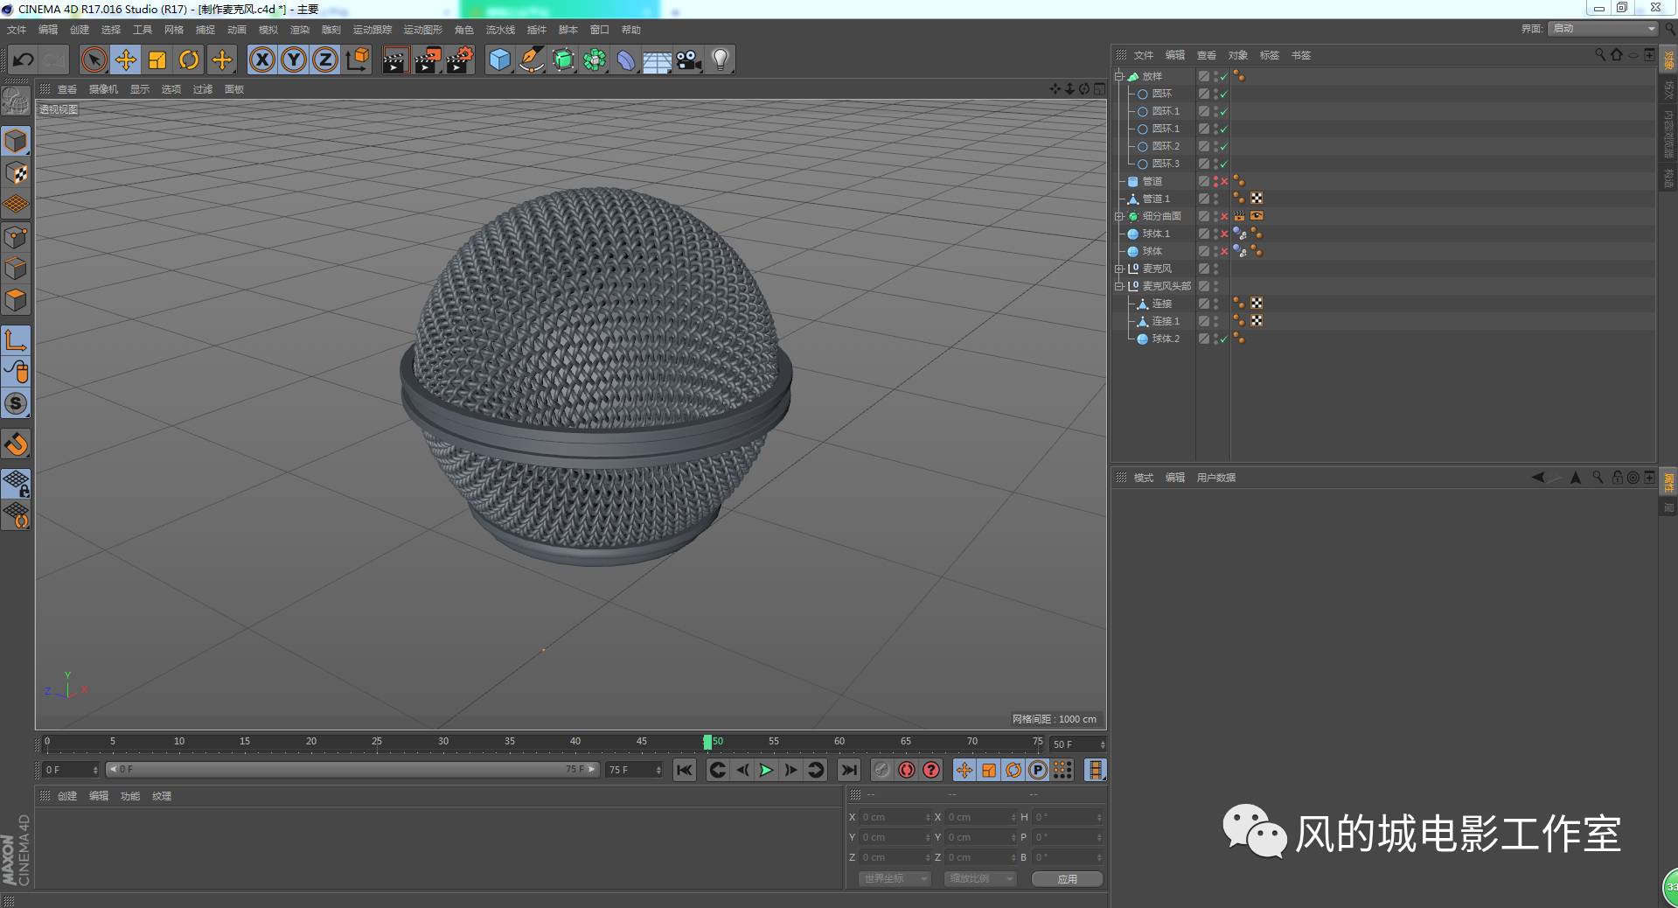Open the Render Settings icon

(x=460, y=59)
